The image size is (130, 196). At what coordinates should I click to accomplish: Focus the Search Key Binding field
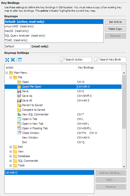tap(110, 60)
